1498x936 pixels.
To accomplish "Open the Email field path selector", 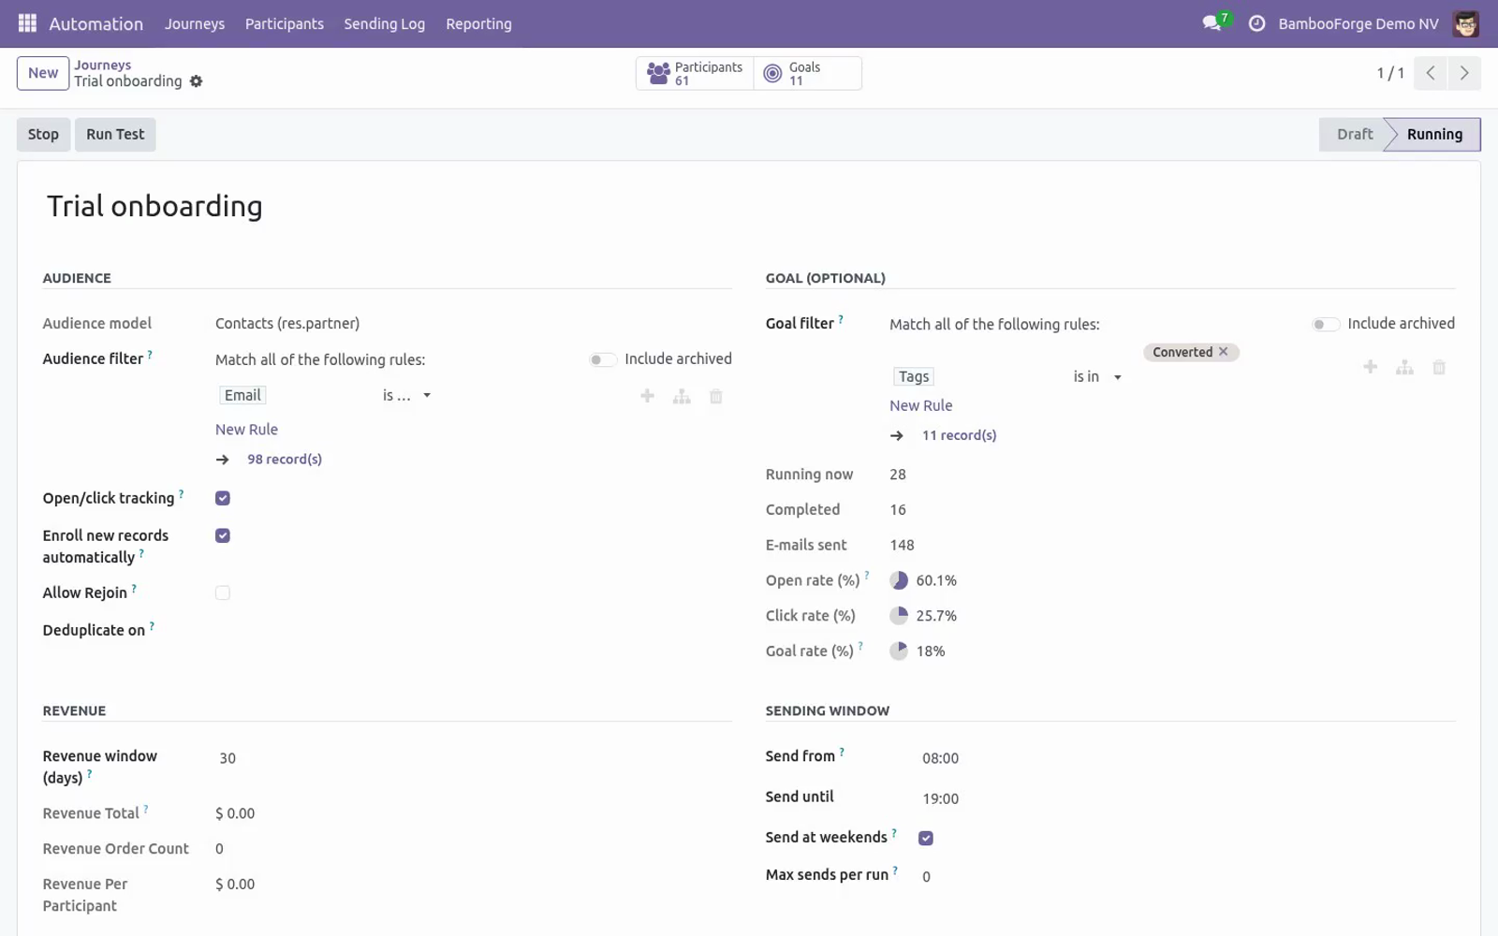I will point(242,395).
